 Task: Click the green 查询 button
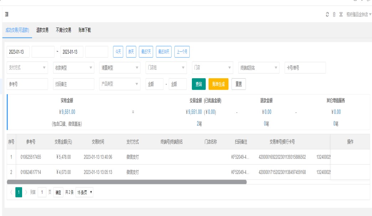click(x=199, y=84)
